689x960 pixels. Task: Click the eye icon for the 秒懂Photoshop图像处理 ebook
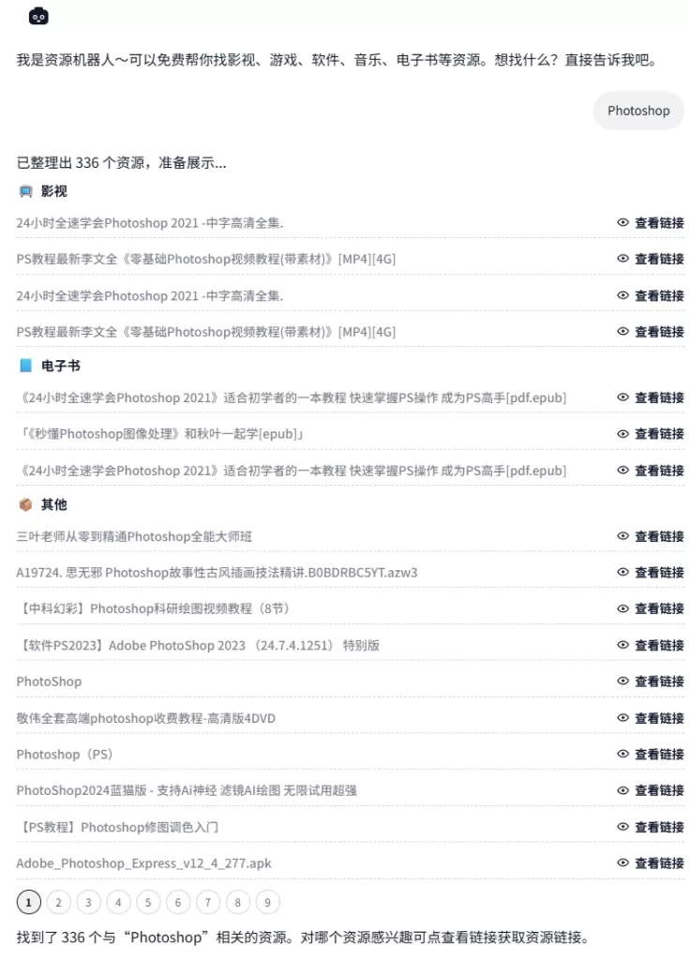point(622,434)
